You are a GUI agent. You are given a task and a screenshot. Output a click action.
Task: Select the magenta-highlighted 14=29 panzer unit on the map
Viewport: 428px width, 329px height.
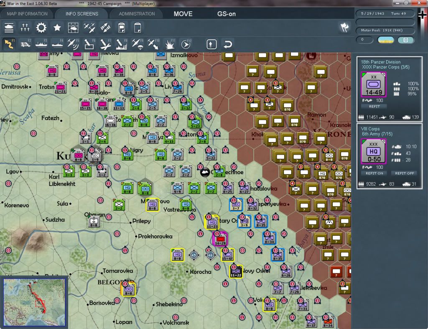(220, 239)
